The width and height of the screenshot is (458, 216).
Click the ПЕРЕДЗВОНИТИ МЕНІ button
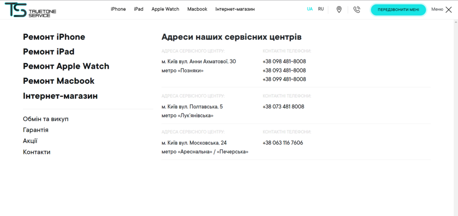click(399, 10)
